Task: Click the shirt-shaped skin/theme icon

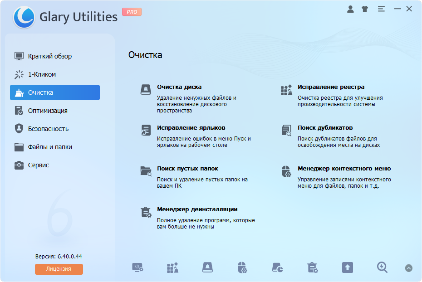Action: pos(365,9)
